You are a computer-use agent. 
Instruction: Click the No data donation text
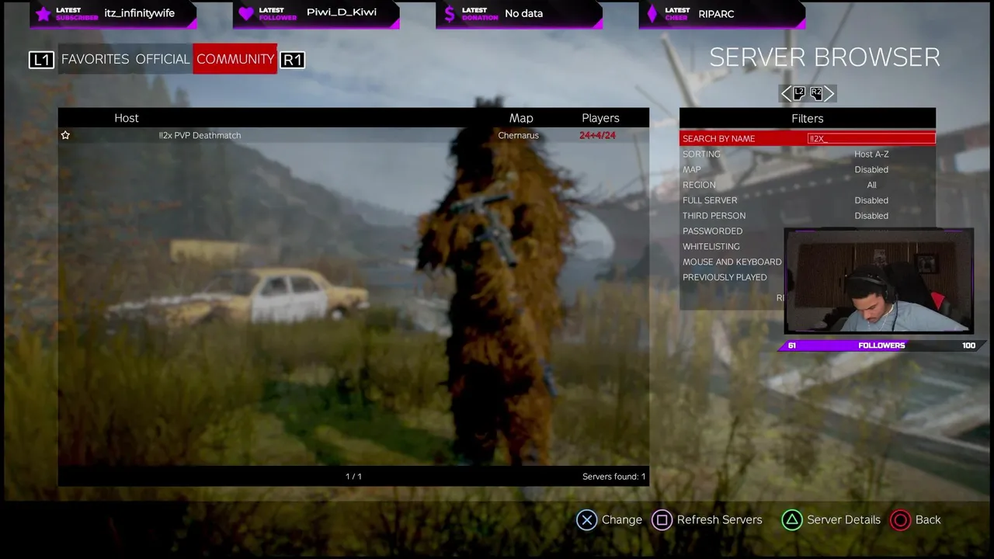pos(523,14)
